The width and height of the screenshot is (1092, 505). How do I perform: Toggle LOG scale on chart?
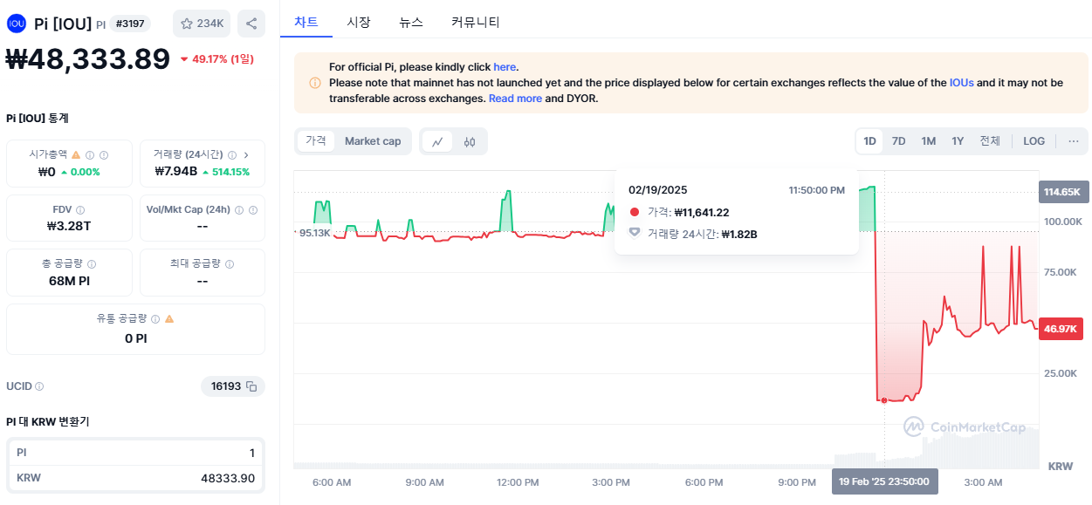click(x=1034, y=141)
